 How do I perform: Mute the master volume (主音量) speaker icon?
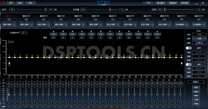[x=83, y=10]
